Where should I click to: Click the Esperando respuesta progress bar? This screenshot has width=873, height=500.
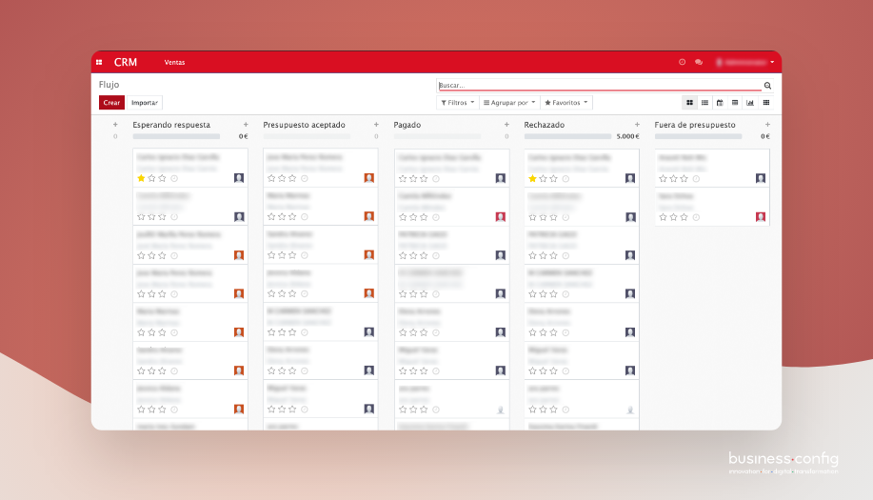(176, 136)
